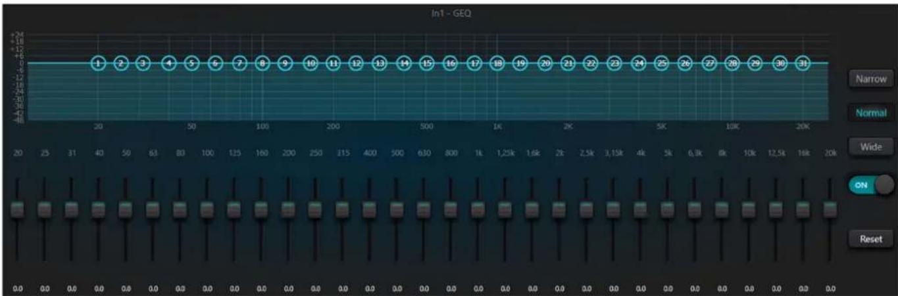The image size is (898, 296).
Task: Select EQ curve node 18
Action: [x=498, y=64]
